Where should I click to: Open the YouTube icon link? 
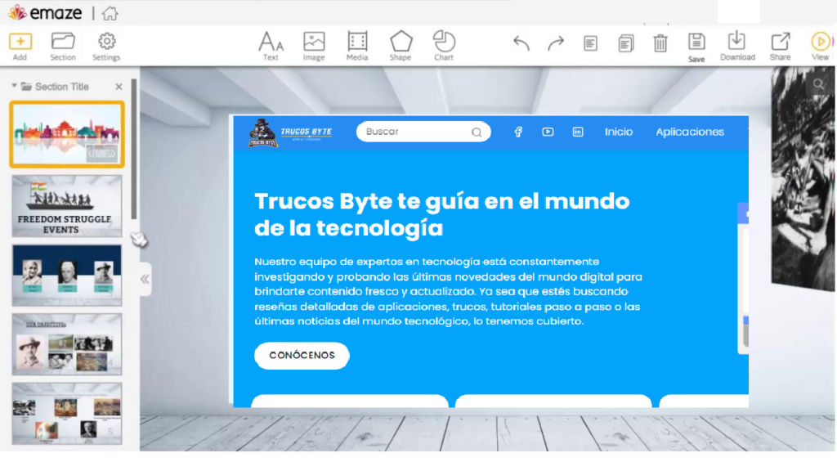548,132
